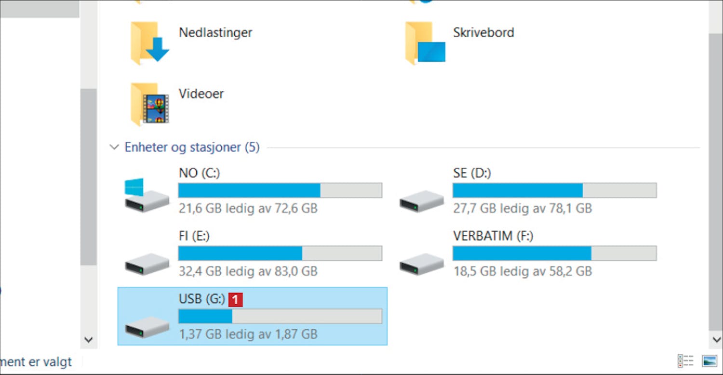Click the navigation pane scrollbar thumb
Image resolution: width=723 pixels, height=375 pixels.
pyautogui.click(x=88, y=176)
